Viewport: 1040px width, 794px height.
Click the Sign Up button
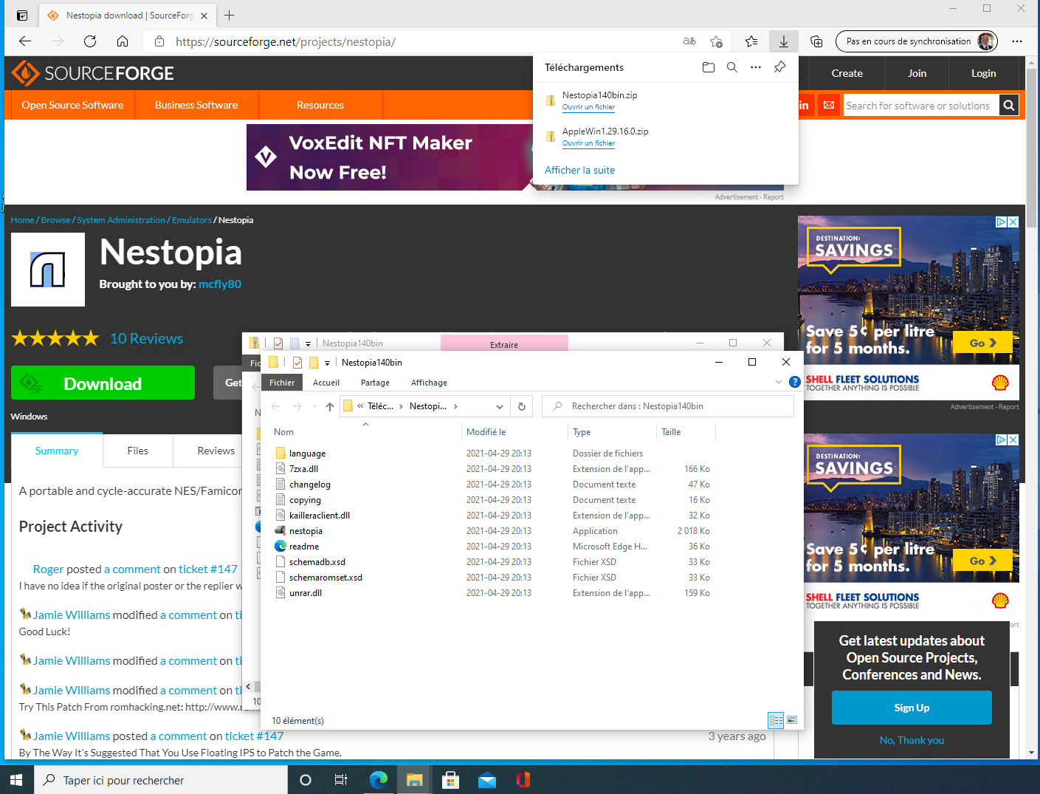912,708
